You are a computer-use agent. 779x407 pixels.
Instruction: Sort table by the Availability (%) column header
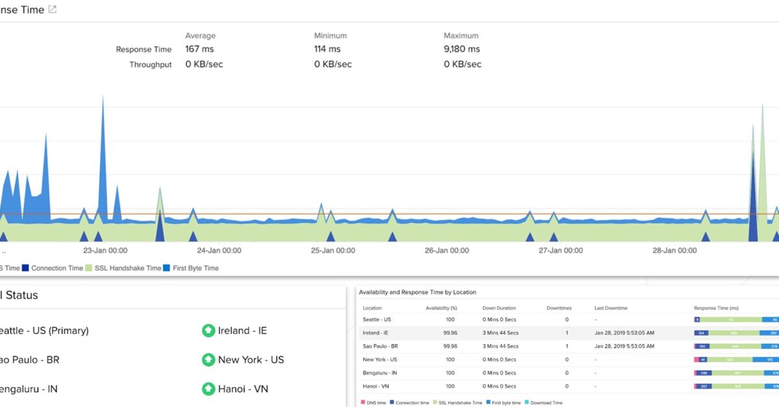tap(442, 308)
